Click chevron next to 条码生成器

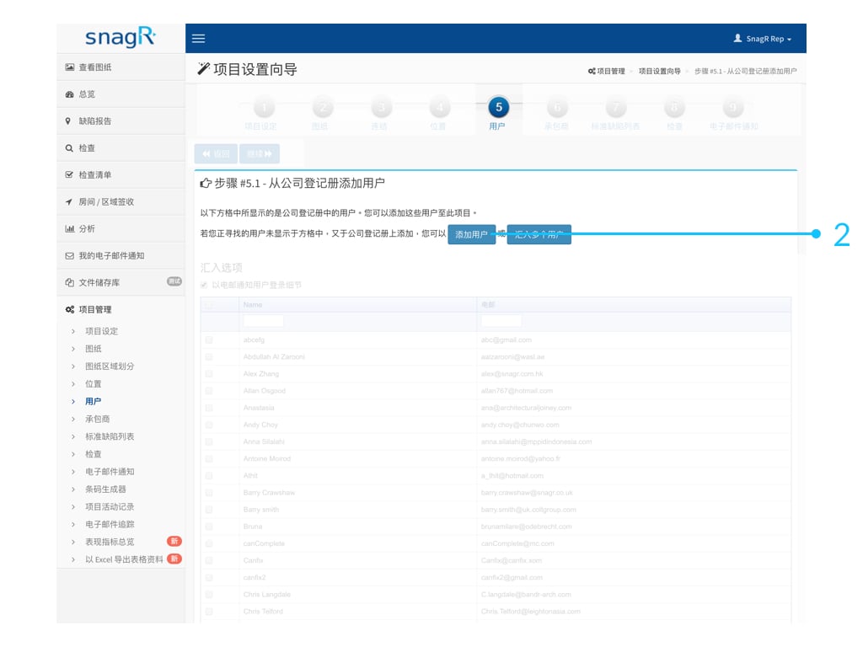click(x=73, y=489)
